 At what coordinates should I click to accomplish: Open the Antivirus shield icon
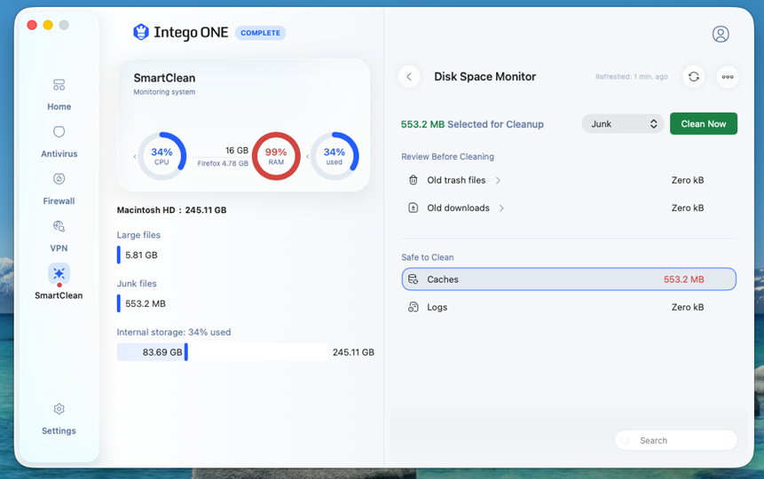pyautogui.click(x=59, y=132)
